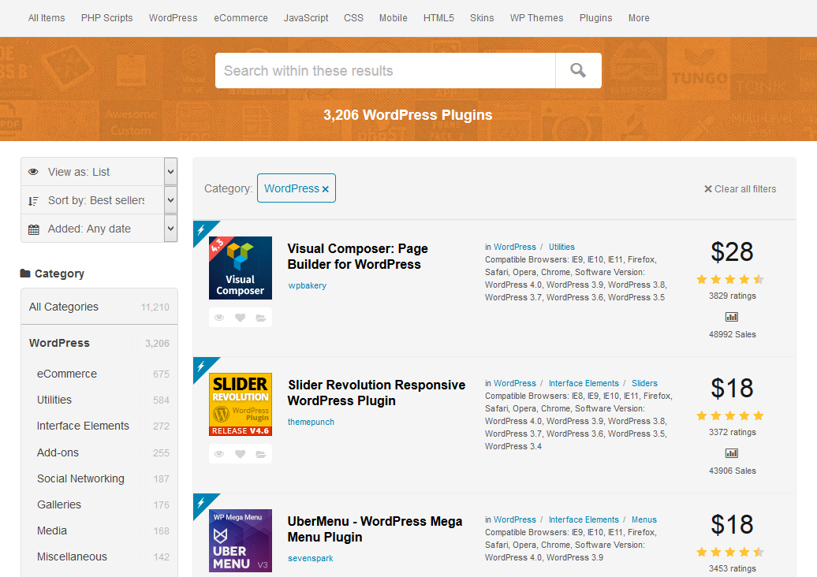Open the WordPress top menu item
Image resolution: width=817 pixels, height=577 pixels.
pos(173,17)
